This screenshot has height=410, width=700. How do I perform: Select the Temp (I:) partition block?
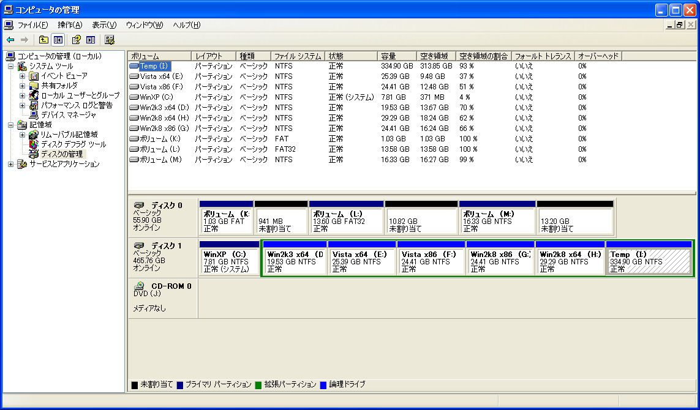[x=649, y=258]
